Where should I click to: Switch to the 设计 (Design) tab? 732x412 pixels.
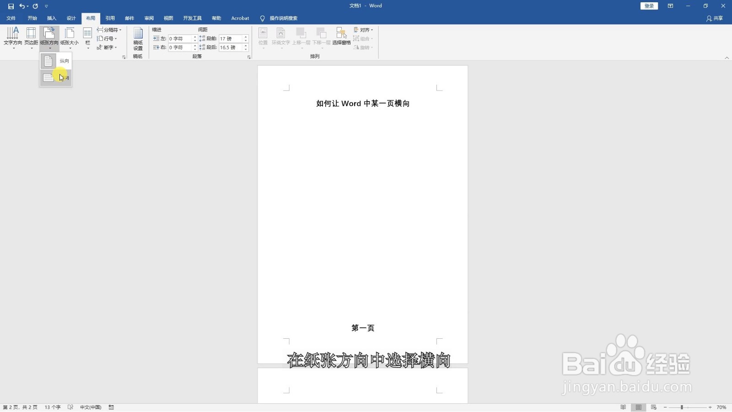71,18
